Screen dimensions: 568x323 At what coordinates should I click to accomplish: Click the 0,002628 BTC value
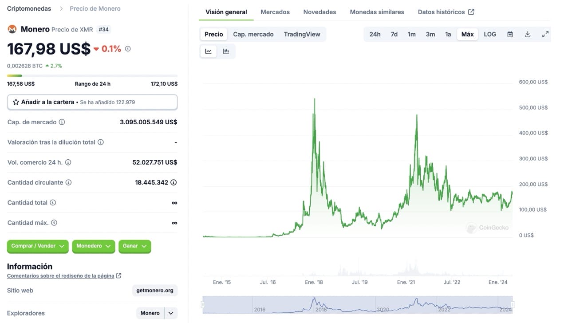[x=25, y=66]
